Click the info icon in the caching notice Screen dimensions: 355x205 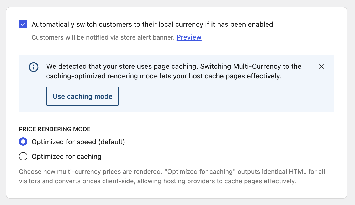click(33, 67)
